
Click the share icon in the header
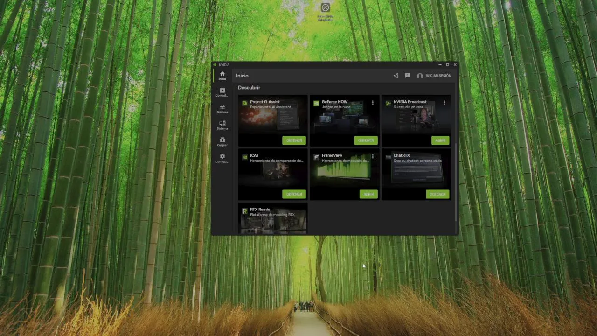[396, 76]
